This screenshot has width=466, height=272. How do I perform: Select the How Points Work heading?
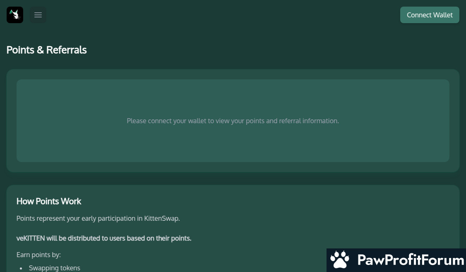click(49, 201)
